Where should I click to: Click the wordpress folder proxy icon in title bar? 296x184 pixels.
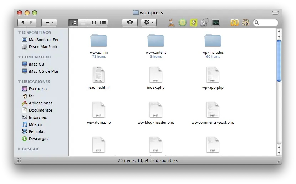click(x=136, y=12)
